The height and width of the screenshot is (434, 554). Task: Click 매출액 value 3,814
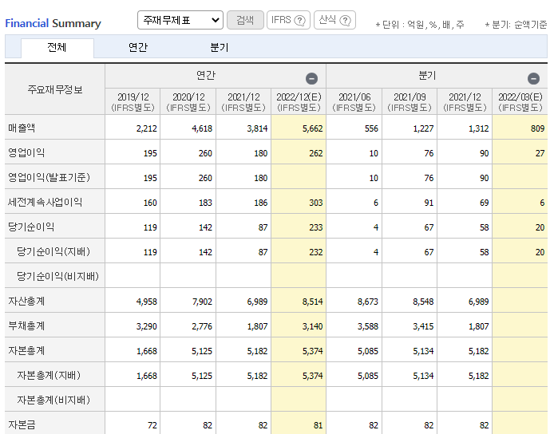257,128
